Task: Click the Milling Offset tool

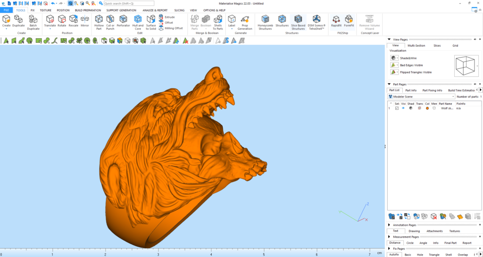Action: pos(171,28)
